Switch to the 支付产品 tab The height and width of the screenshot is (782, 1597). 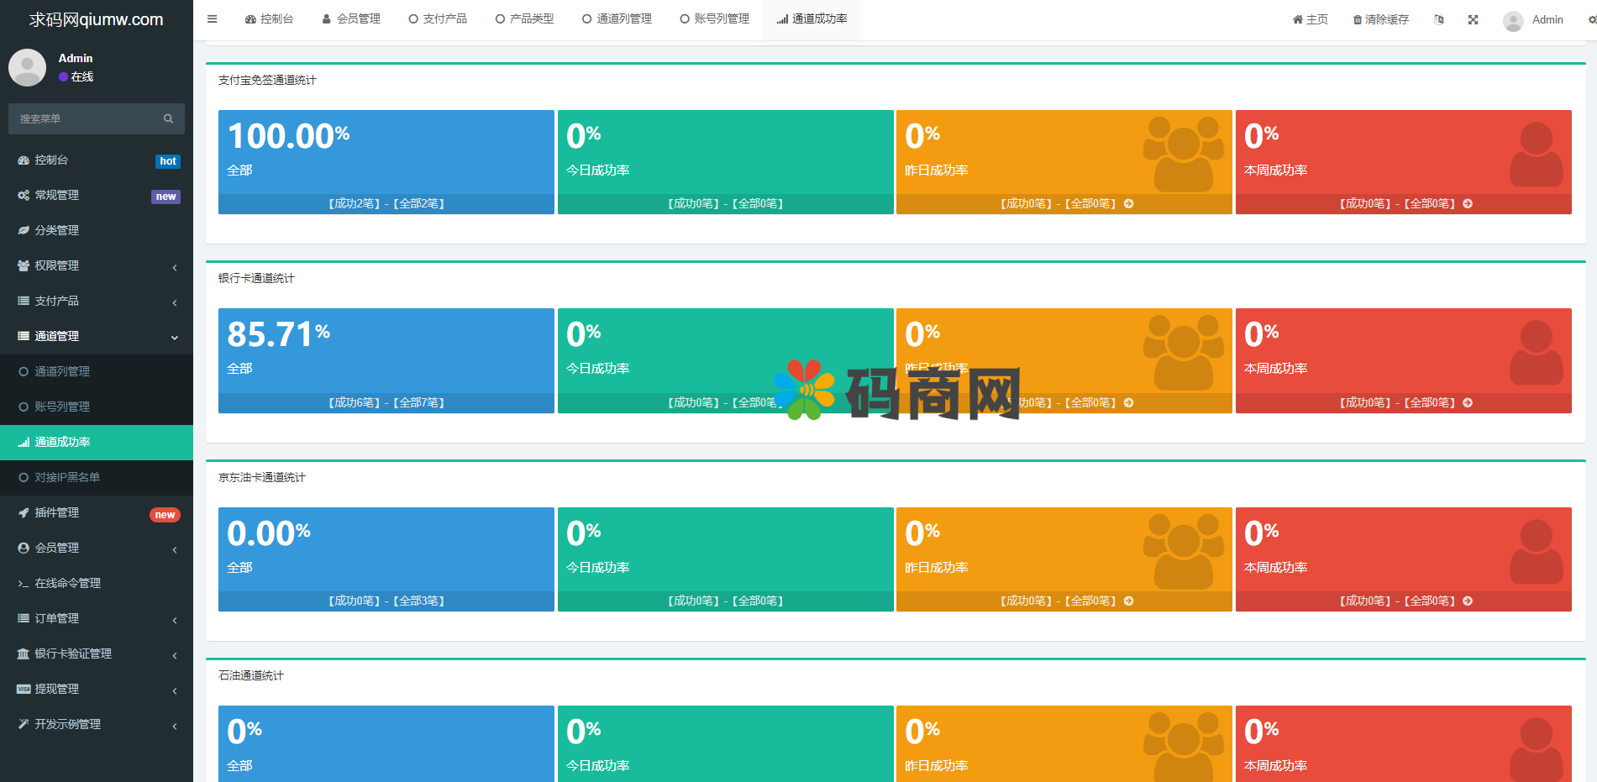[438, 19]
